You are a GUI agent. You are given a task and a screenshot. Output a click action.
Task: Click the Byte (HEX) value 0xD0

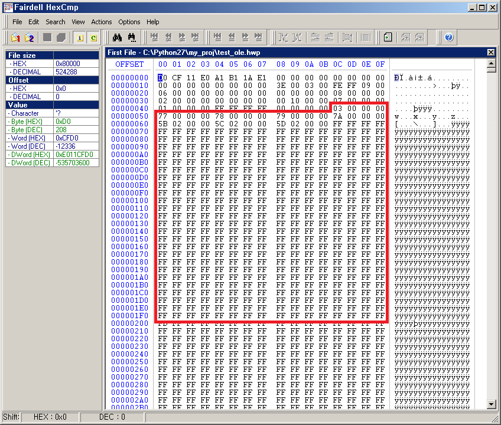(x=76, y=122)
